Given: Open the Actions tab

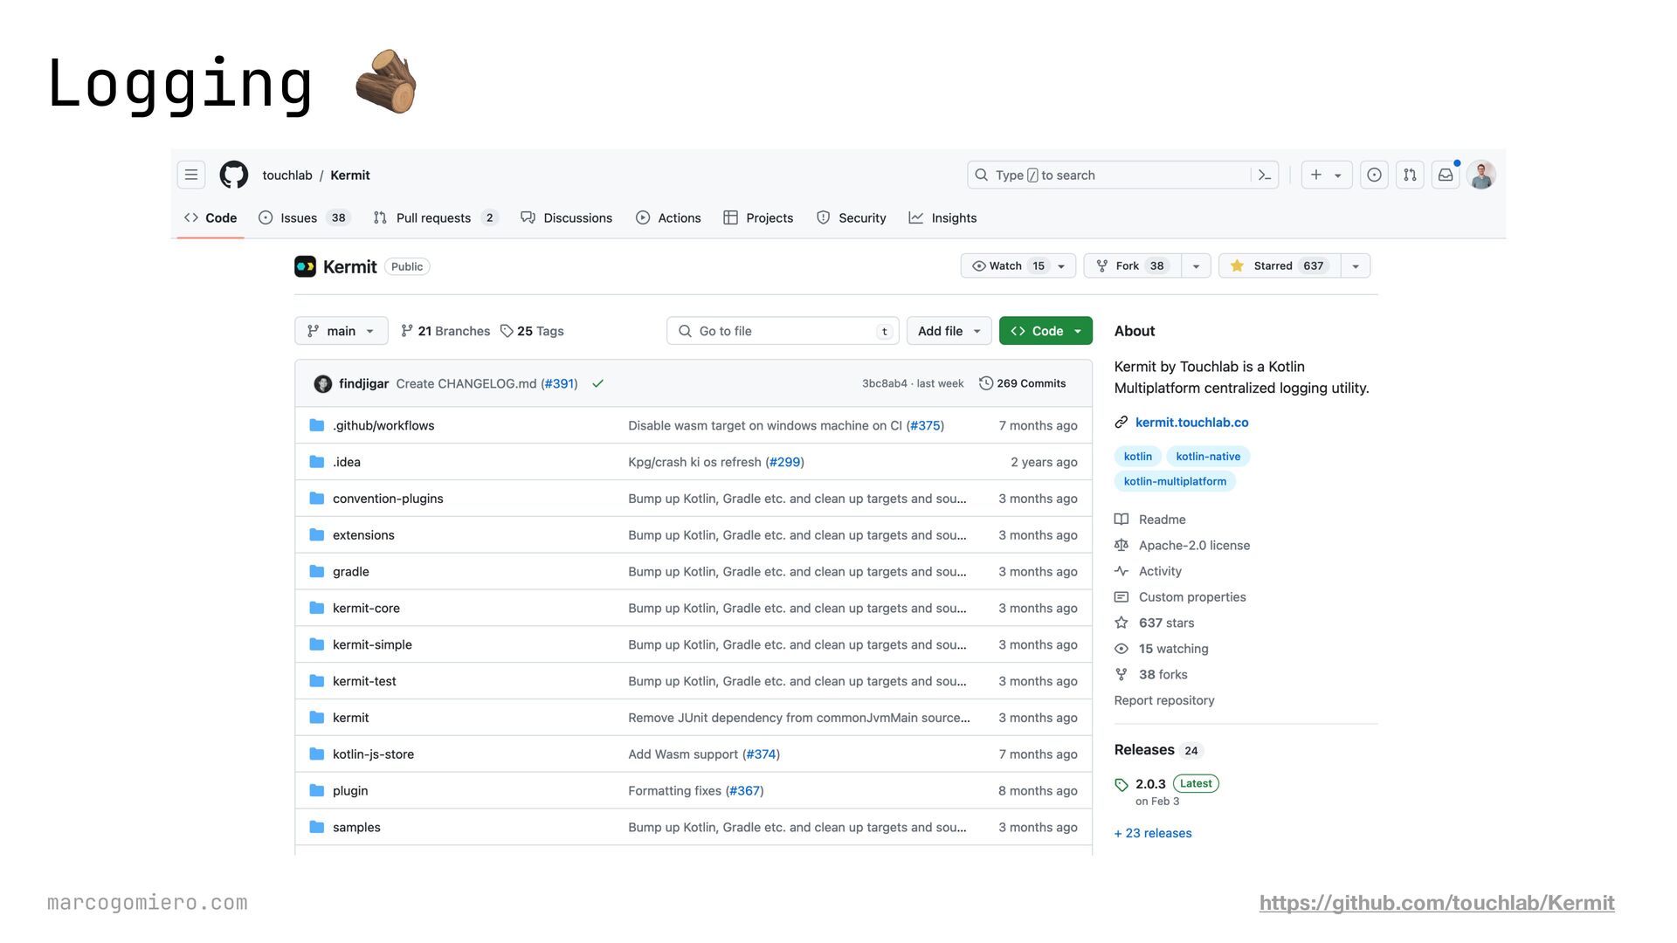Looking at the screenshot, I should pyautogui.click(x=668, y=217).
